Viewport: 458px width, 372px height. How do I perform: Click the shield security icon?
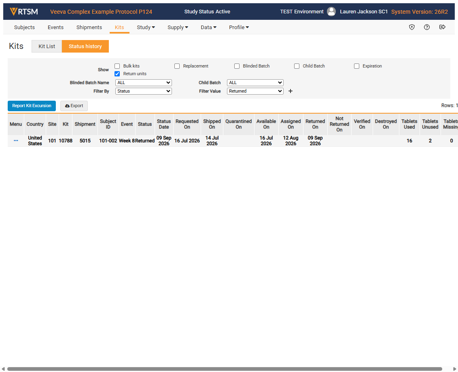[x=412, y=27]
